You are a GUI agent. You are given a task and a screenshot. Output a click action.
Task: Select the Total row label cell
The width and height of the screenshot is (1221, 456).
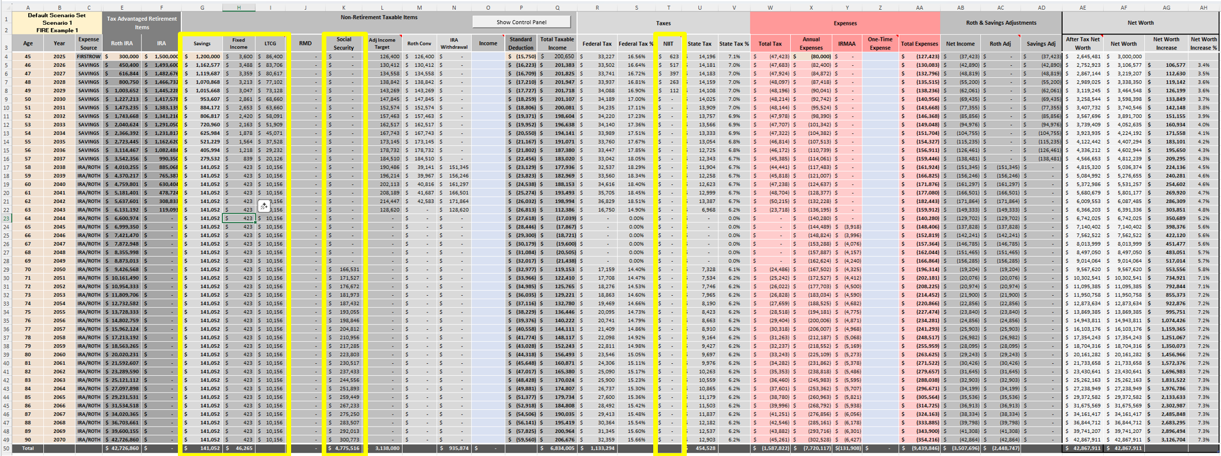[28, 448]
